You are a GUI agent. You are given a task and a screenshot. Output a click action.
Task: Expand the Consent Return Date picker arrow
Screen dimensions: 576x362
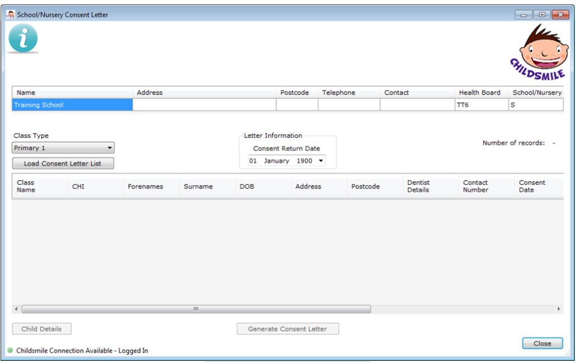point(321,161)
